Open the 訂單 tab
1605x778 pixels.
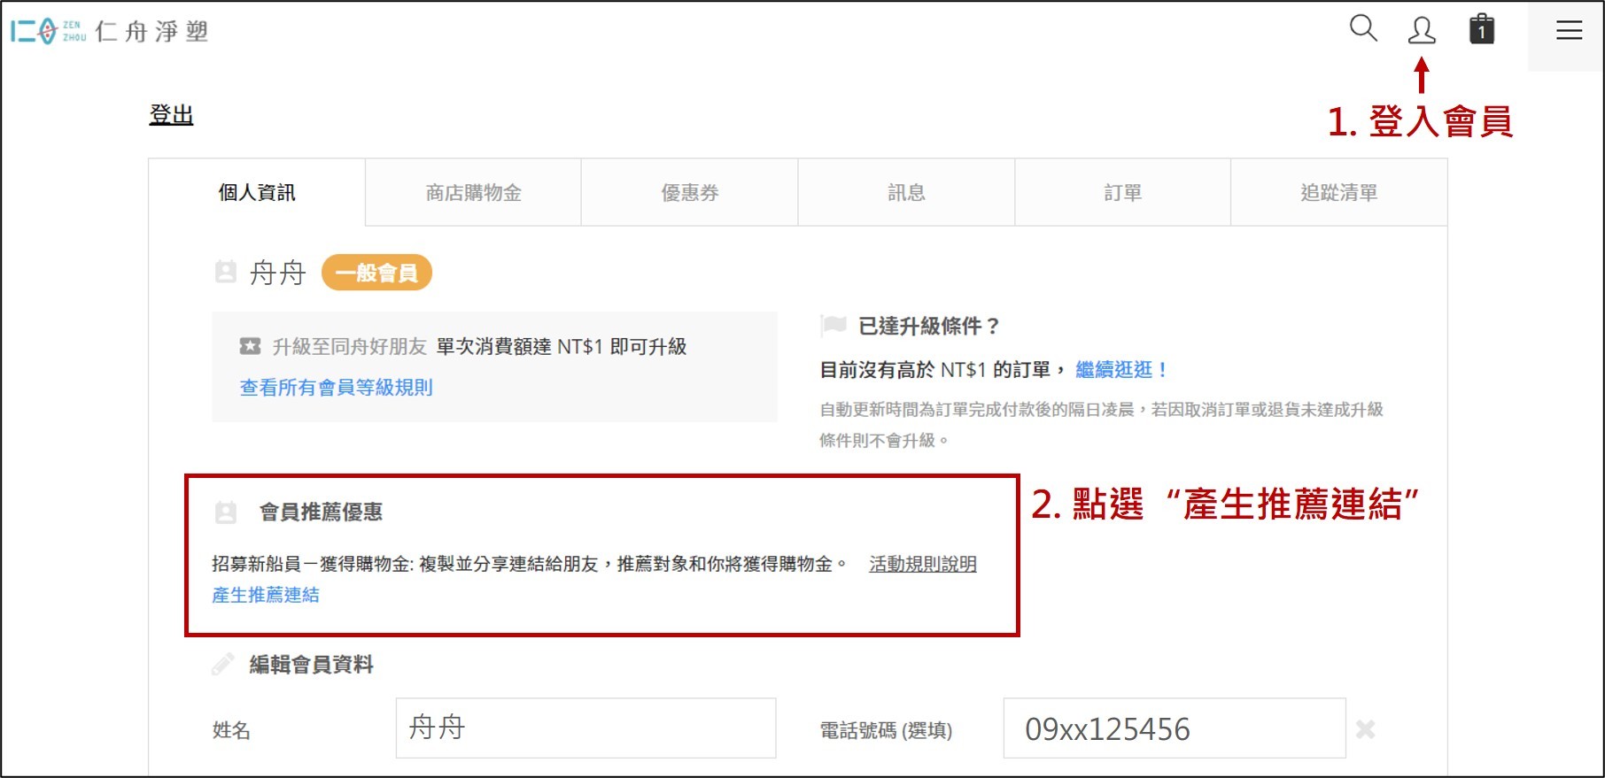point(1122,193)
